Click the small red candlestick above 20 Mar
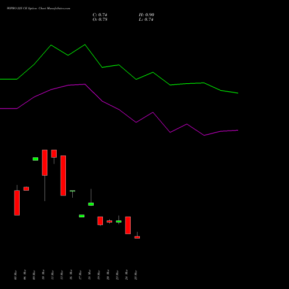The image size is (289, 289). (x=109, y=221)
